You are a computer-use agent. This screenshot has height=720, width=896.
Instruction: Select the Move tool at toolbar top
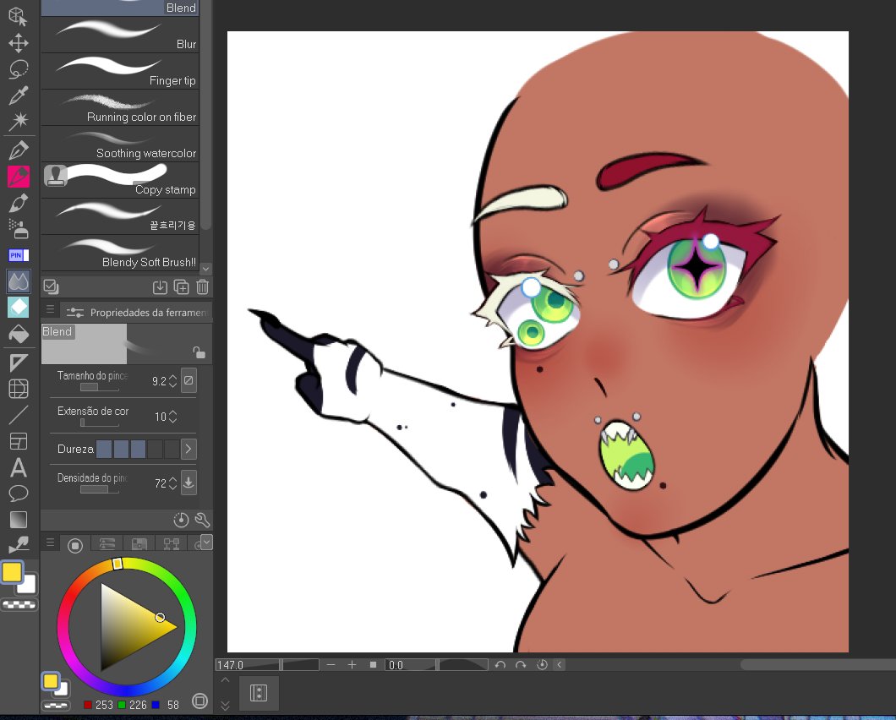click(x=19, y=42)
